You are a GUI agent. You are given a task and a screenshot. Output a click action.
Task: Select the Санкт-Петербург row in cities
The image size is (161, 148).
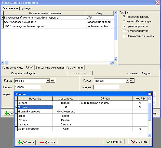point(35,129)
